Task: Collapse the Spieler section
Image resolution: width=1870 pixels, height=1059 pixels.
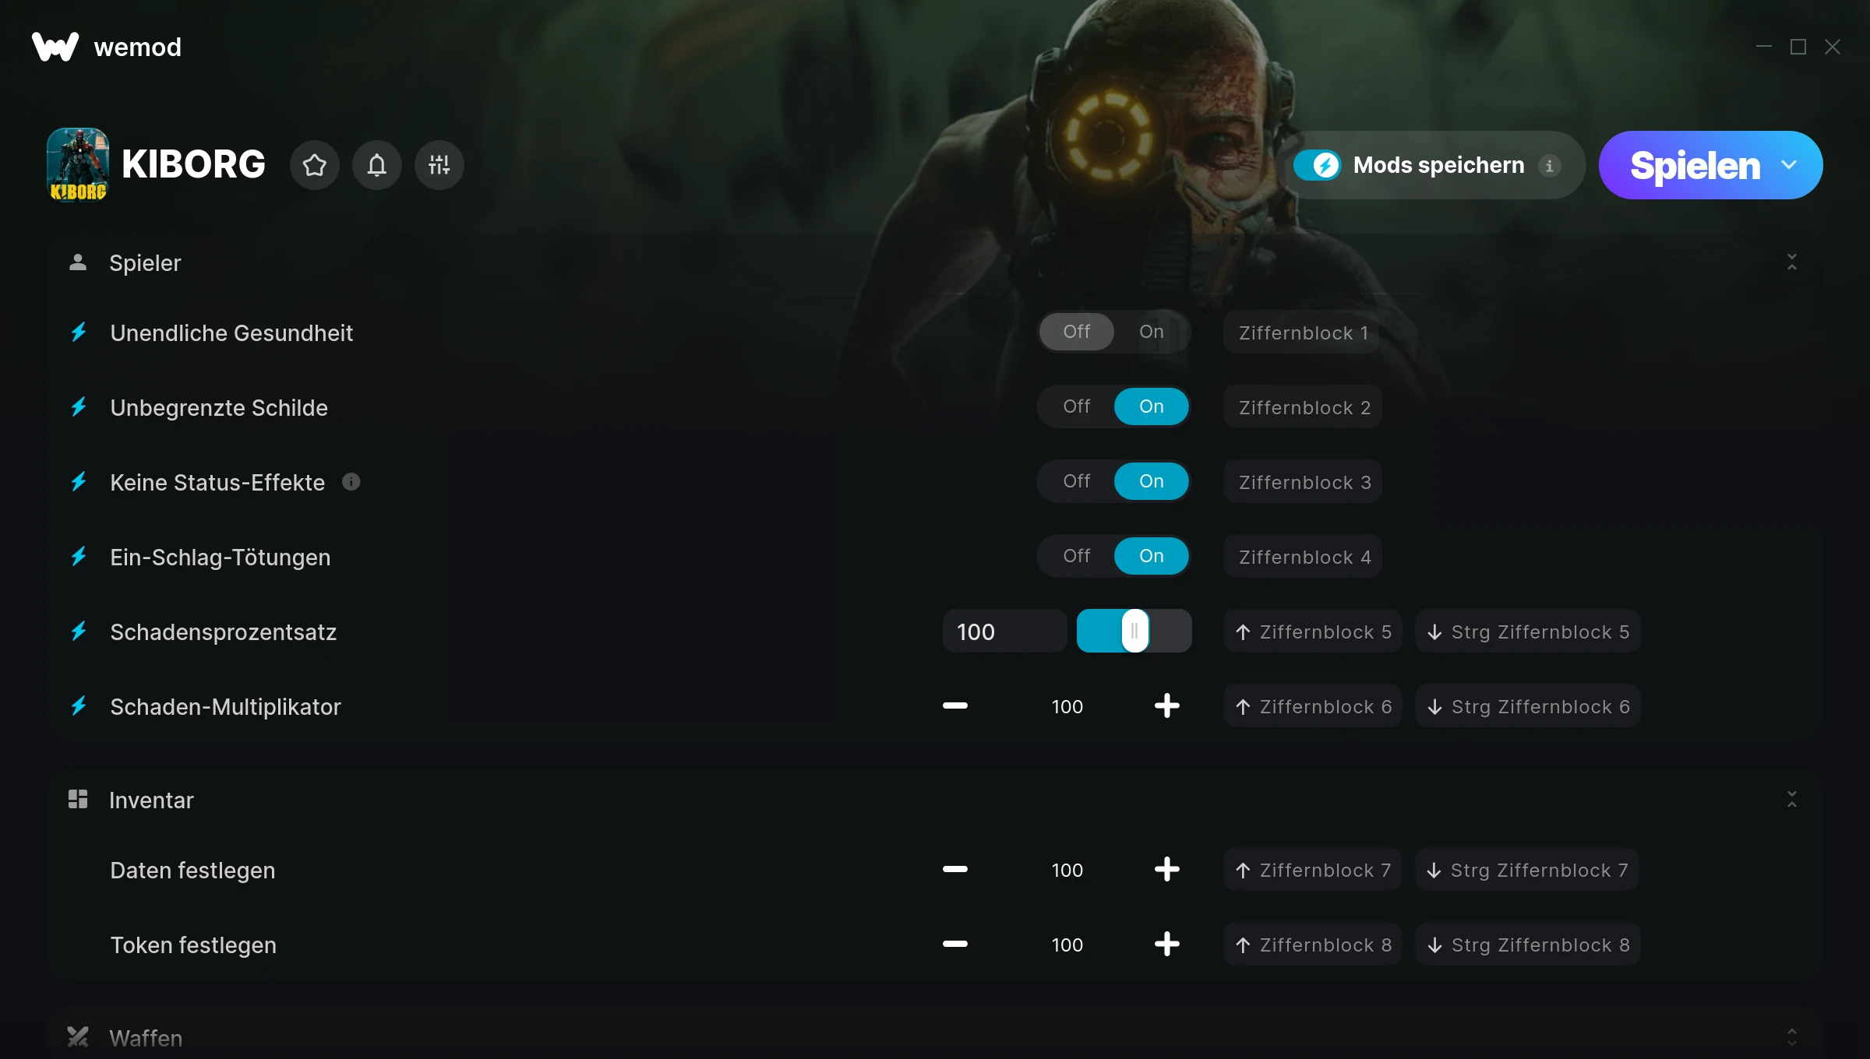Action: coord(1792,262)
